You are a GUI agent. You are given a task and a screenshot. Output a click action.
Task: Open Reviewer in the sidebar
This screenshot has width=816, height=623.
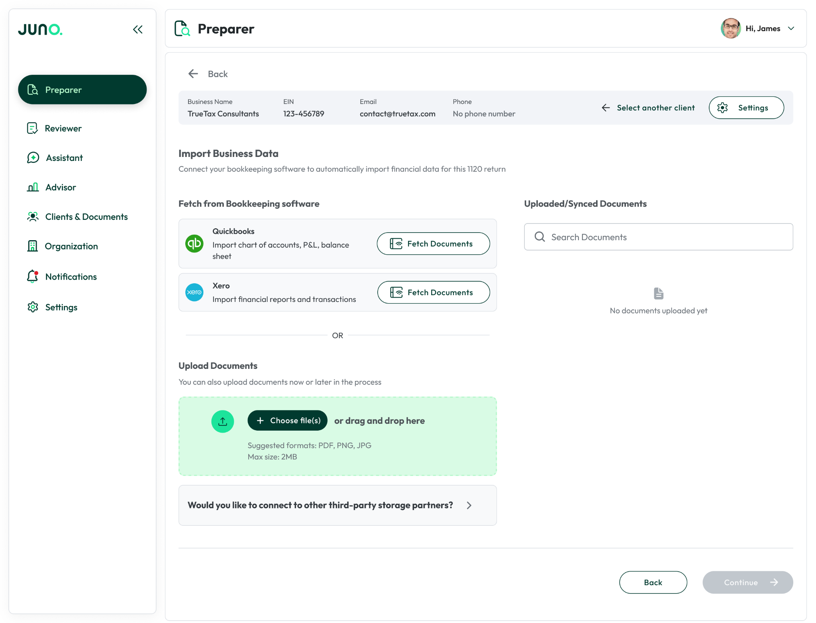63,128
